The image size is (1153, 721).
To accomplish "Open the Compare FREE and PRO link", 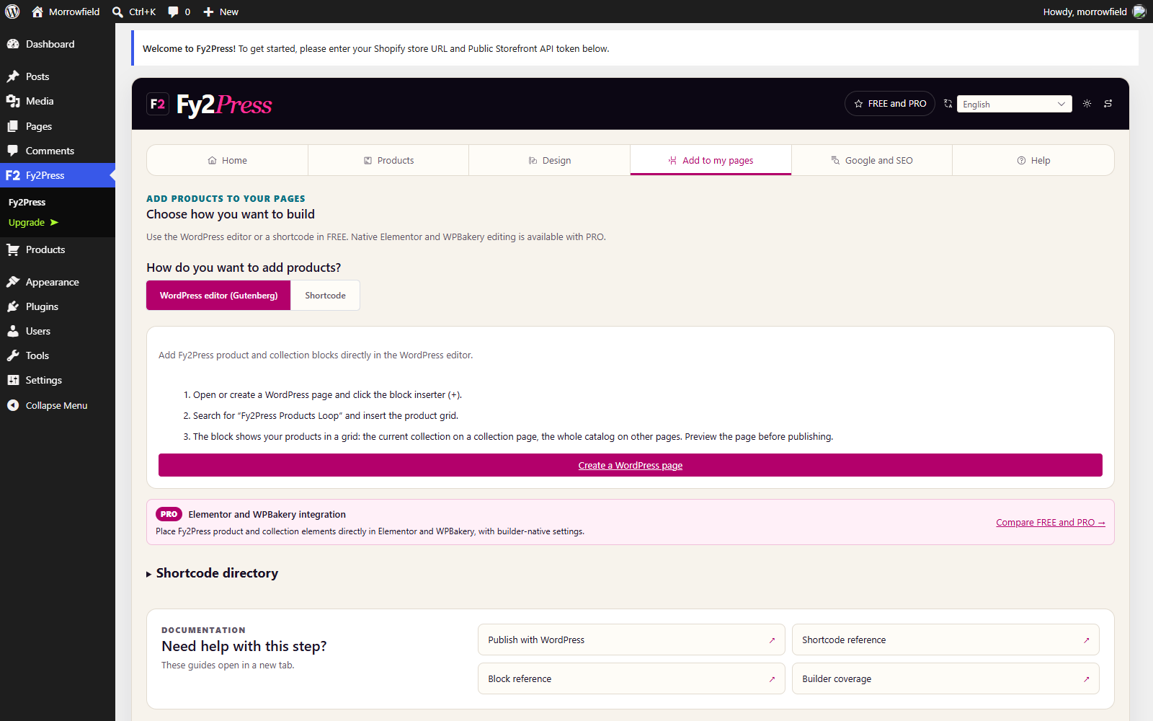I will tap(1051, 523).
